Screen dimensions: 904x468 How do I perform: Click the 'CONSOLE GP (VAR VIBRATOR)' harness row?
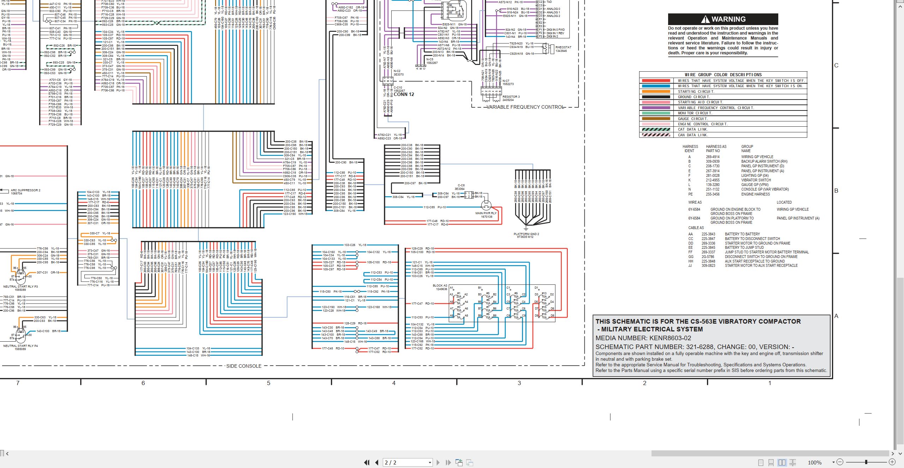(738, 189)
